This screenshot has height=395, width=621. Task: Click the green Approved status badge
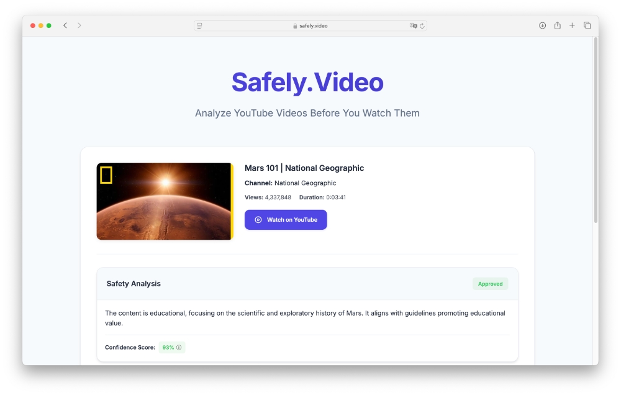pyautogui.click(x=490, y=284)
